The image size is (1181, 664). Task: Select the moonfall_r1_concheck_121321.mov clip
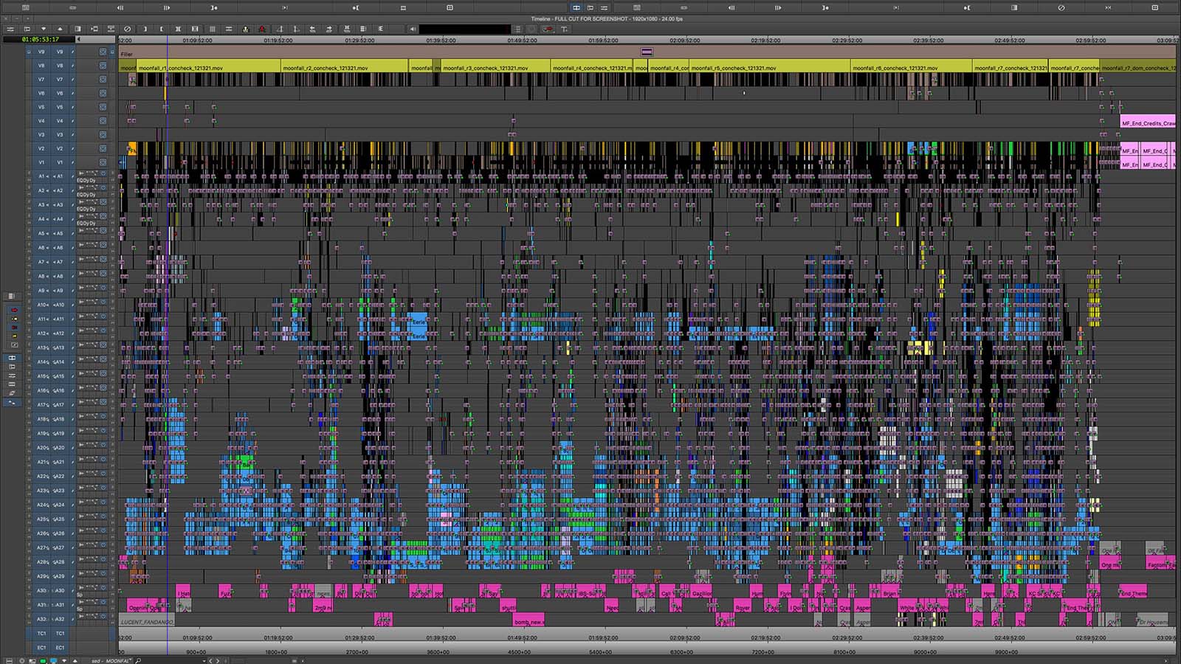point(209,67)
